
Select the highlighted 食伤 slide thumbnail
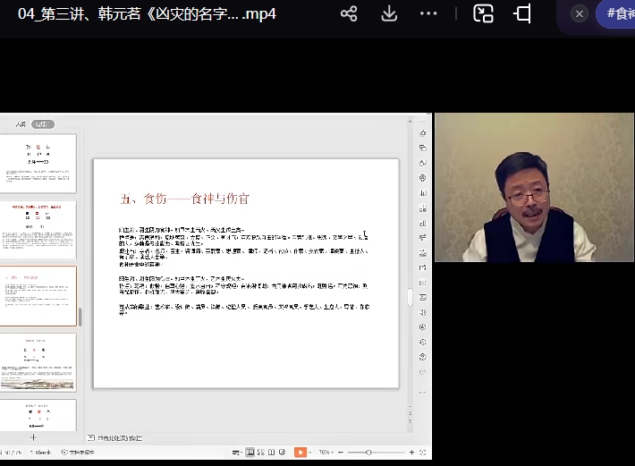38,296
